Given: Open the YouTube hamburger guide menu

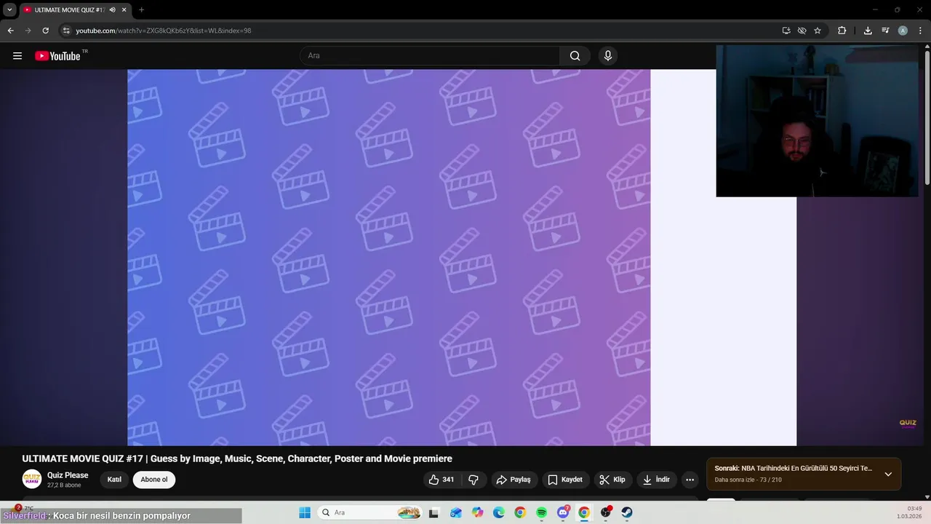Looking at the screenshot, I should pos(17,56).
